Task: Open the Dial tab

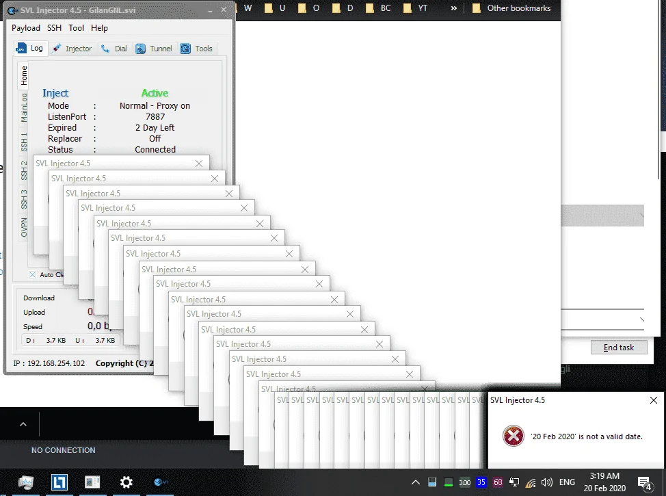Action: tap(114, 49)
